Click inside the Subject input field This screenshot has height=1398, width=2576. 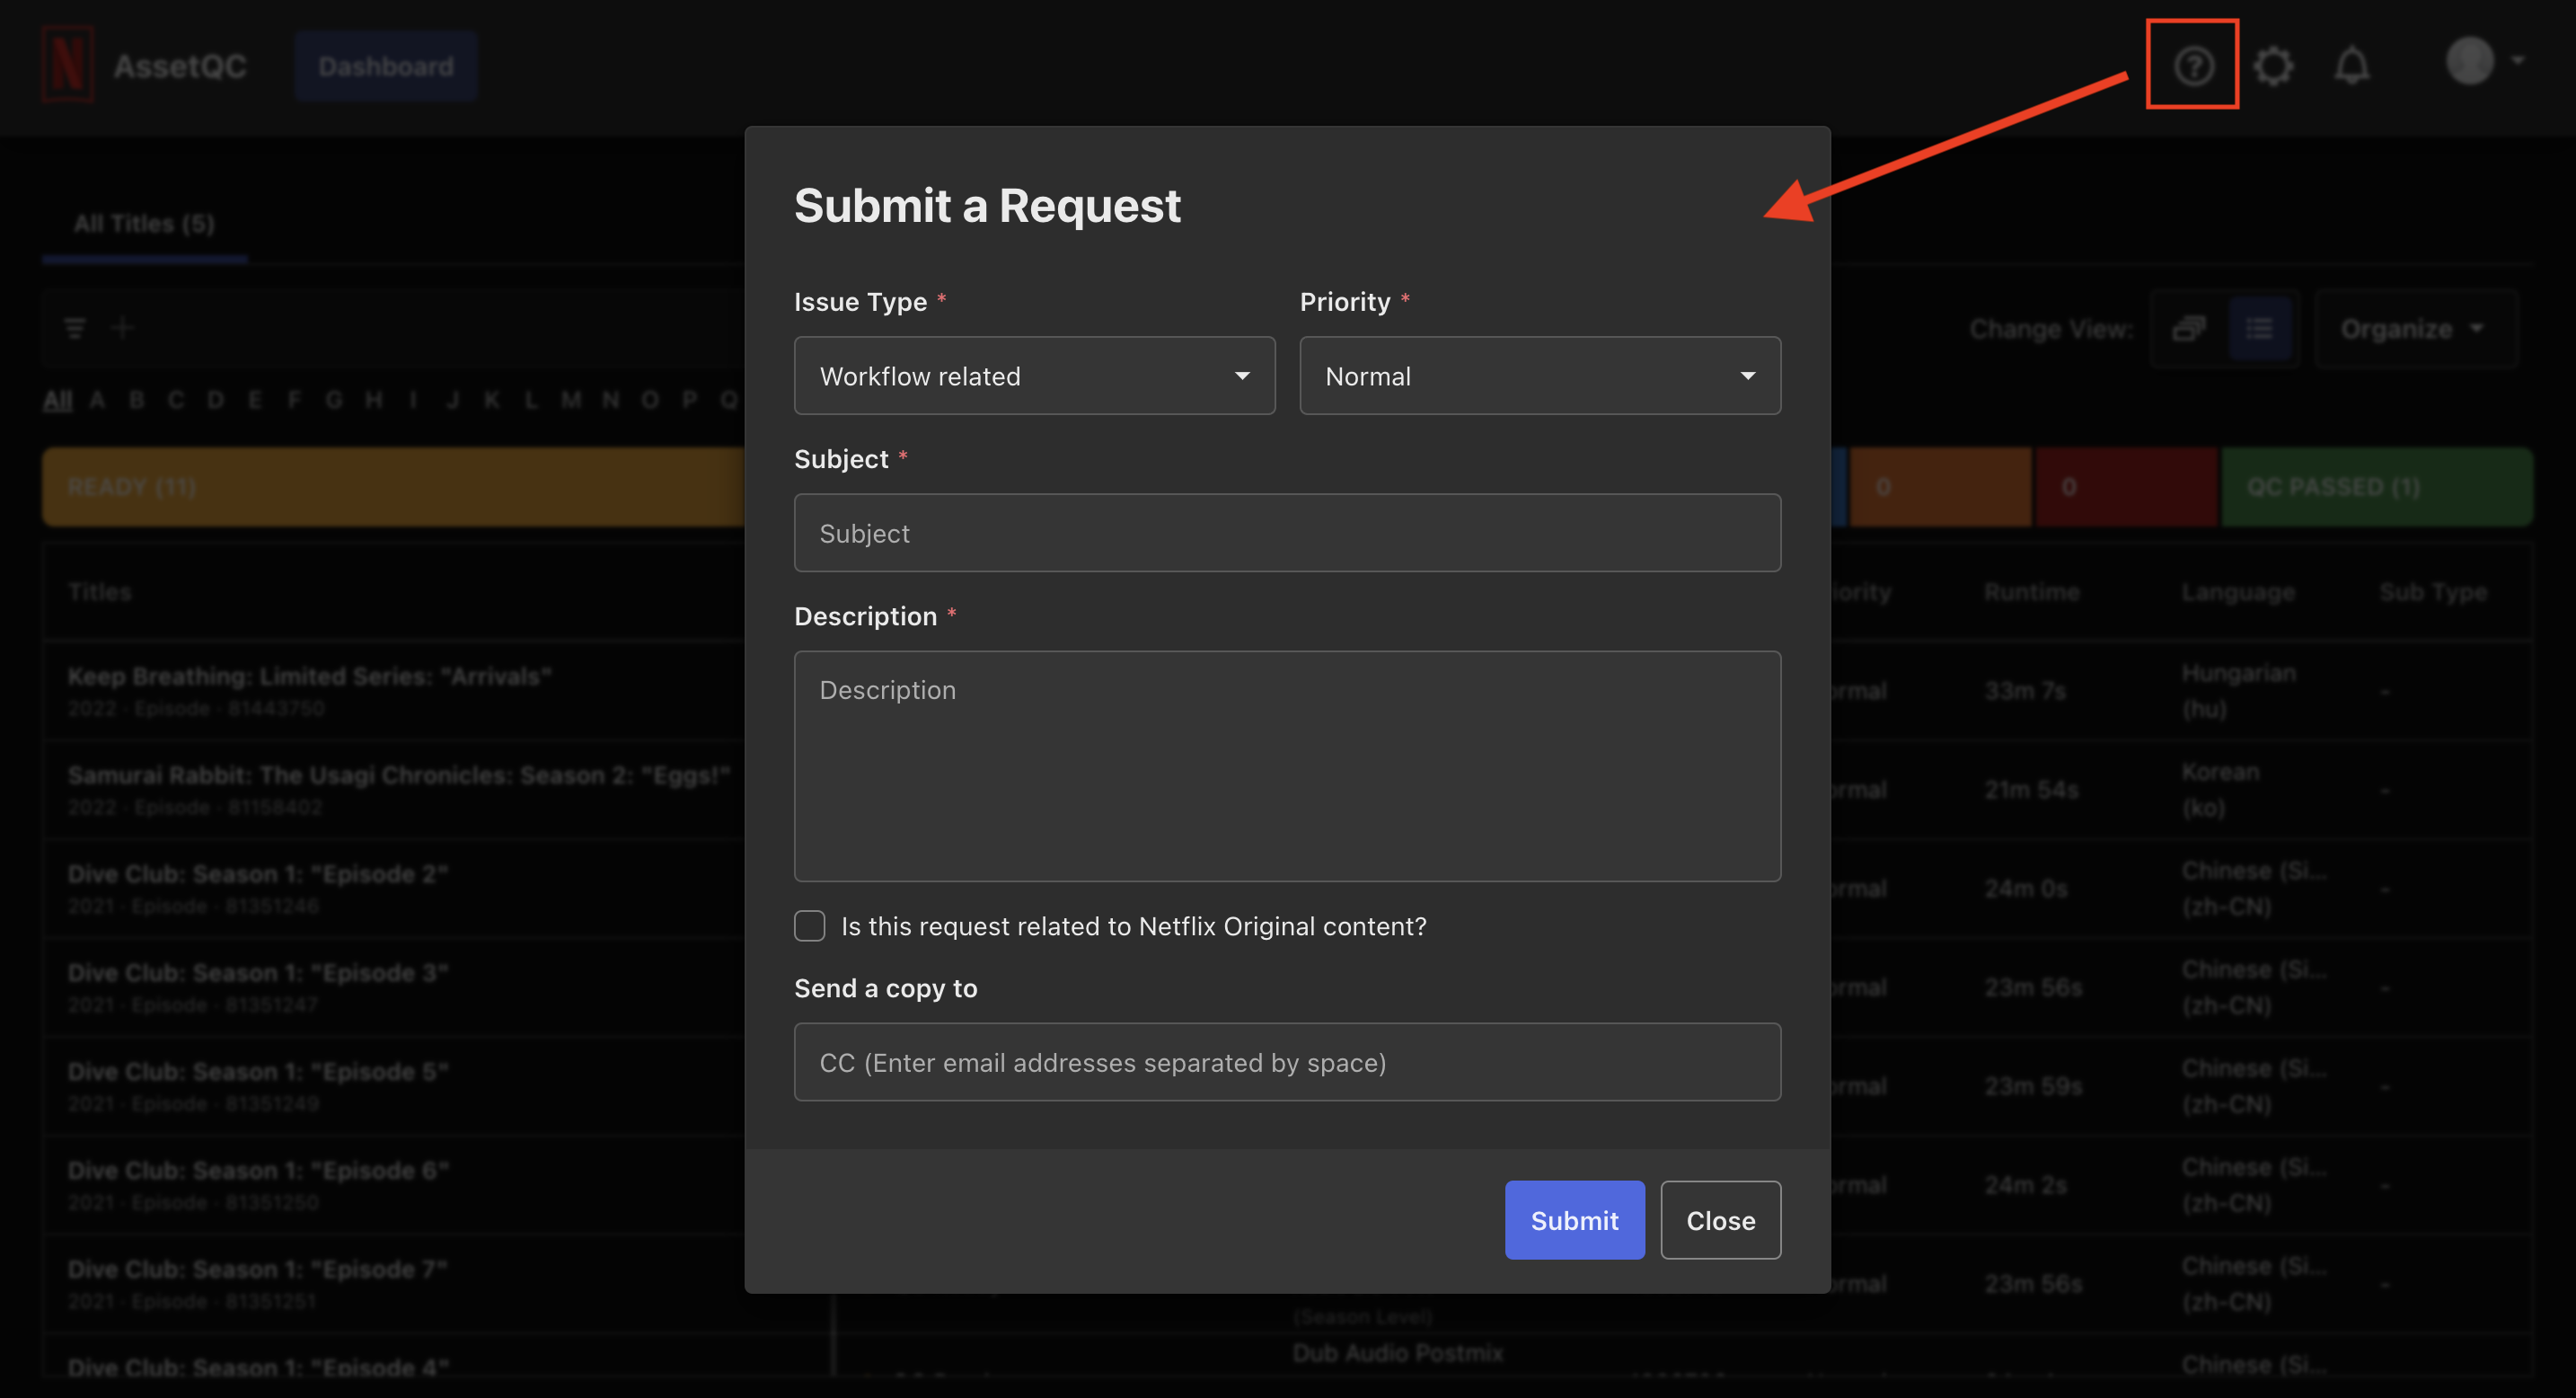(x=1286, y=532)
